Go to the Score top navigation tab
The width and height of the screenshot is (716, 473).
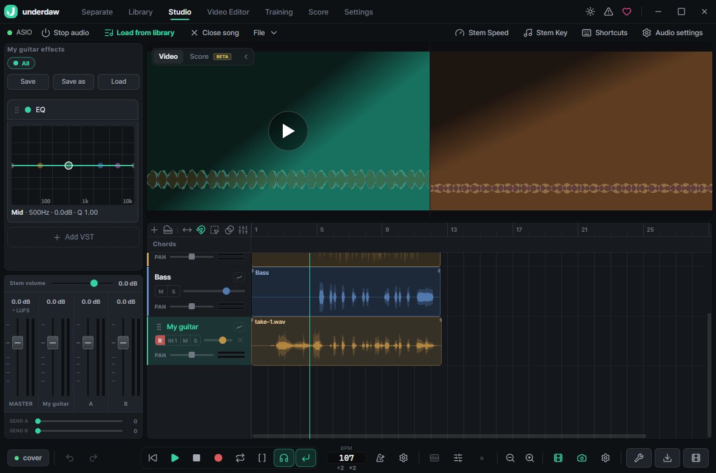[319, 12]
